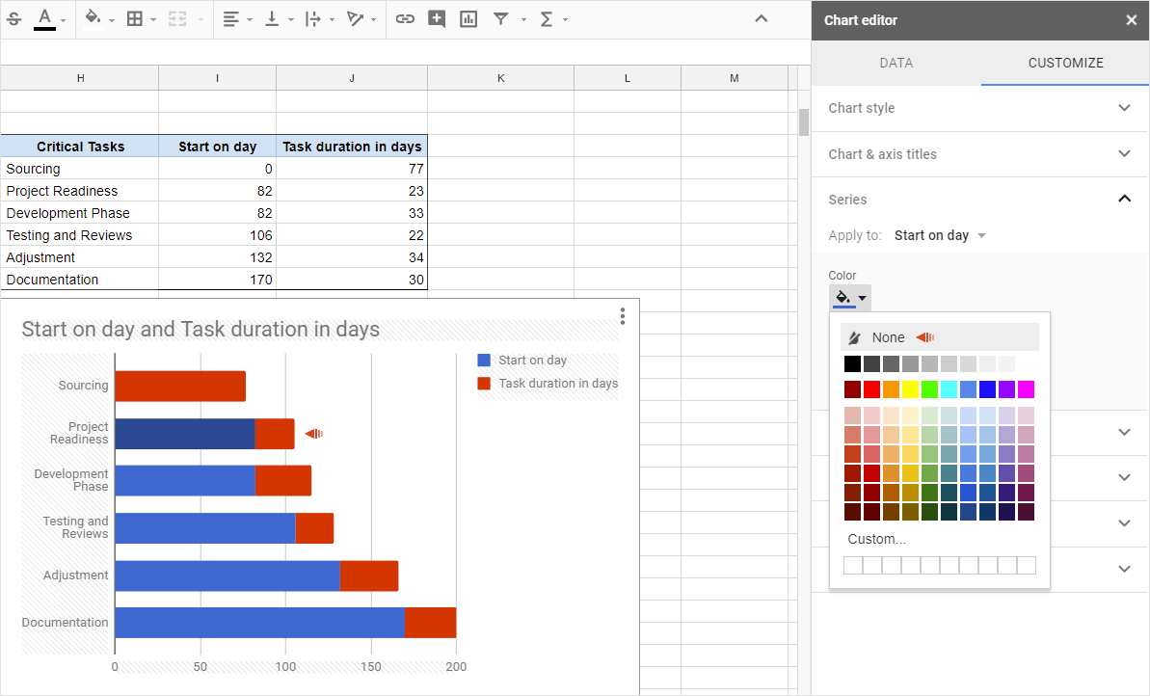The height and width of the screenshot is (696, 1150).
Task: Collapse the toolbar with the upward chevron
Action: point(762,18)
